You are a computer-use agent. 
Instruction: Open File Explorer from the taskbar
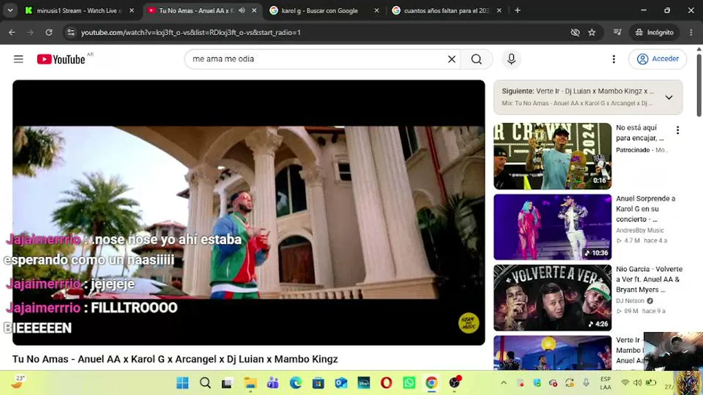(250, 383)
